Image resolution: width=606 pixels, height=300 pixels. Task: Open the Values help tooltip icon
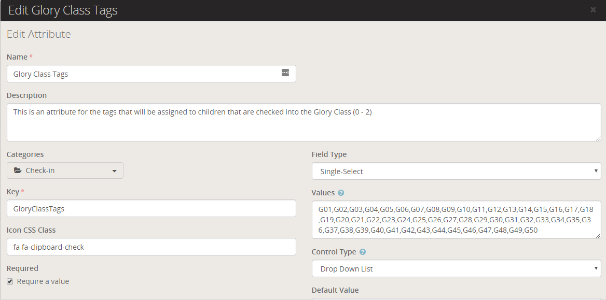coord(341,193)
